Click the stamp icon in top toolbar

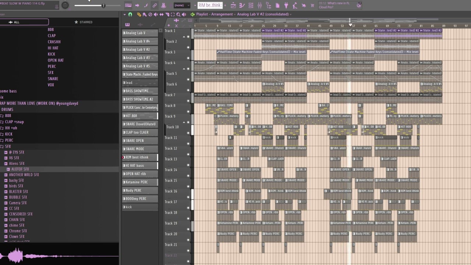pos(163,6)
